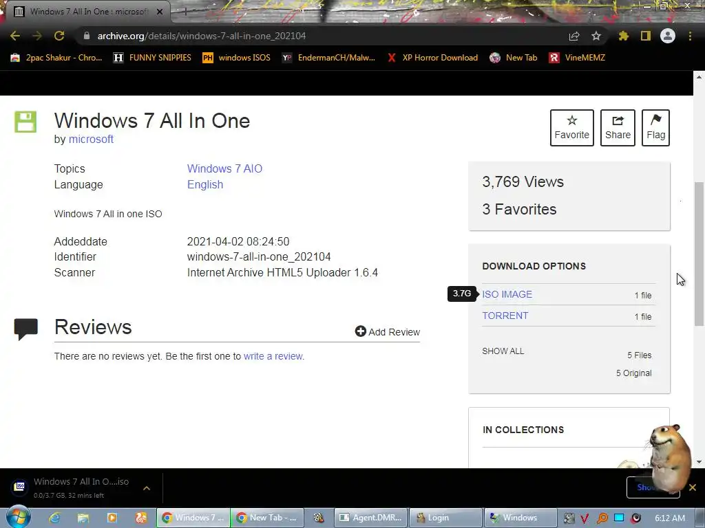Select the Windows 7 All In One tab
The width and height of the screenshot is (705, 528).
(88, 12)
